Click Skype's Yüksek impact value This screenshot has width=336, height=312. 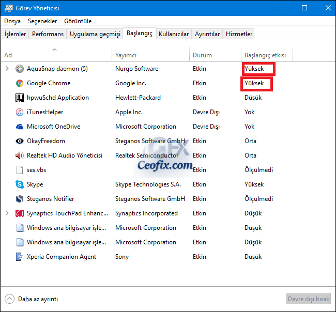coord(254,184)
